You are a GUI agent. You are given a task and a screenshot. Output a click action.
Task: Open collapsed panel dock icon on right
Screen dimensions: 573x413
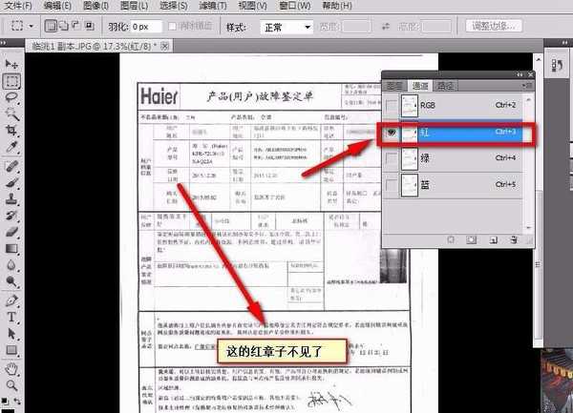(x=558, y=66)
